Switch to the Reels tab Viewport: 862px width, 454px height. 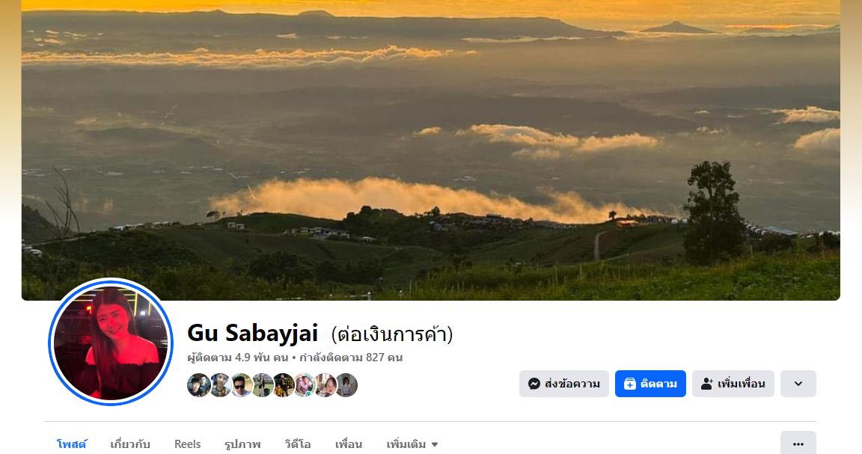tap(188, 444)
